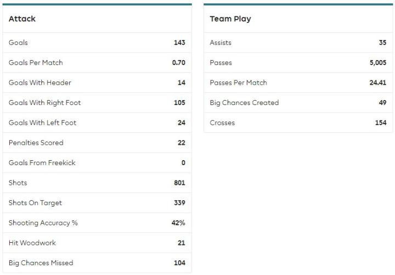Select the Hit Woodwork label
Viewport: 395px width, 275px height.
coord(32,243)
